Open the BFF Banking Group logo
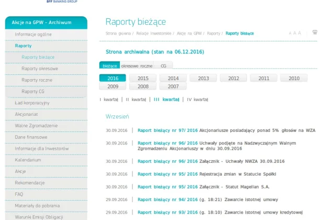335x220 pixels. click(x=62, y=1)
